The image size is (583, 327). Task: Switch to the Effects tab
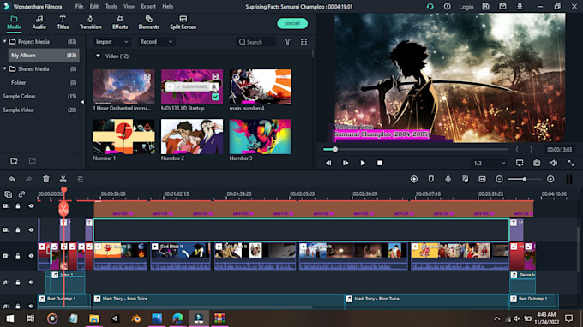(120, 22)
